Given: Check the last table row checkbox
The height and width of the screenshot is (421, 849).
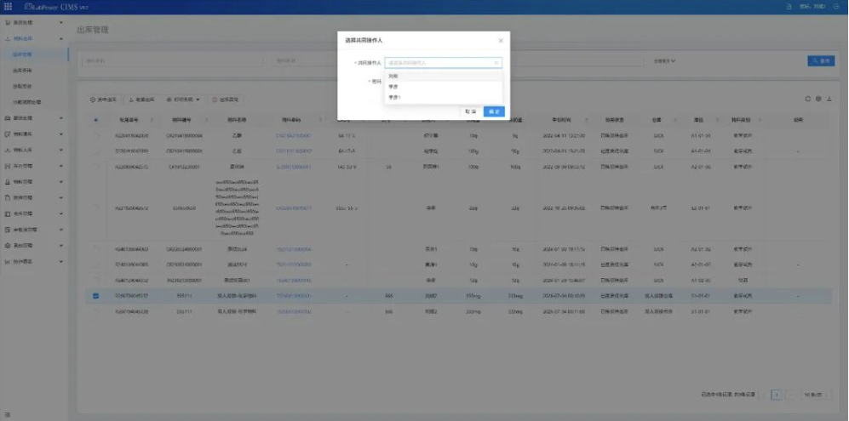Looking at the screenshot, I should [96, 311].
